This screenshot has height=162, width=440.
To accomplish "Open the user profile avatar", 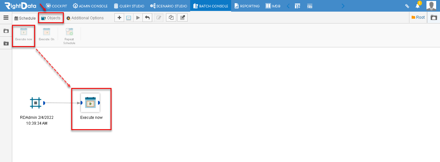I will click(431, 6).
